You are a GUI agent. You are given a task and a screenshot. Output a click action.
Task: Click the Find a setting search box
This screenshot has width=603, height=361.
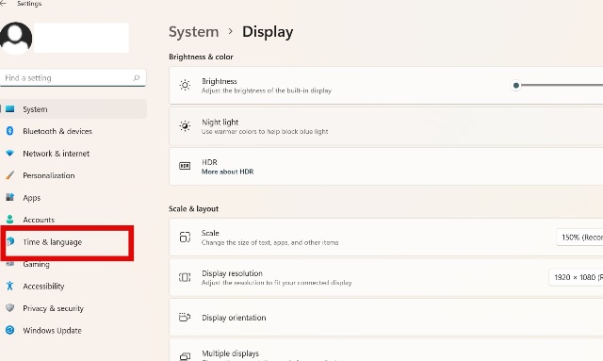(73, 77)
